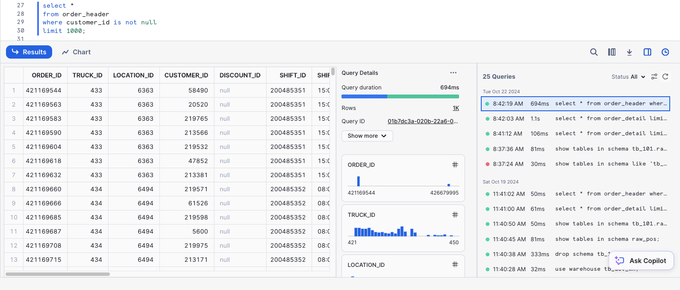Download results using the download icon

629,52
